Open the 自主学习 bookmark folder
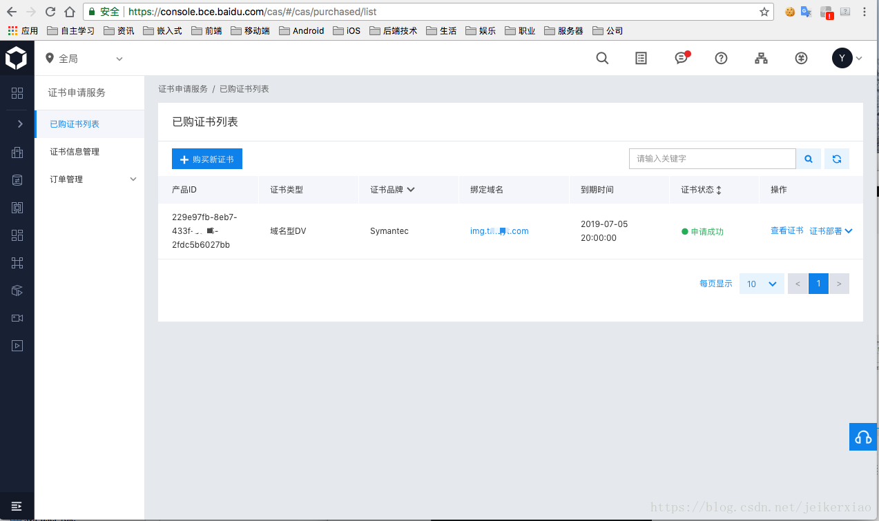 [x=71, y=31]
